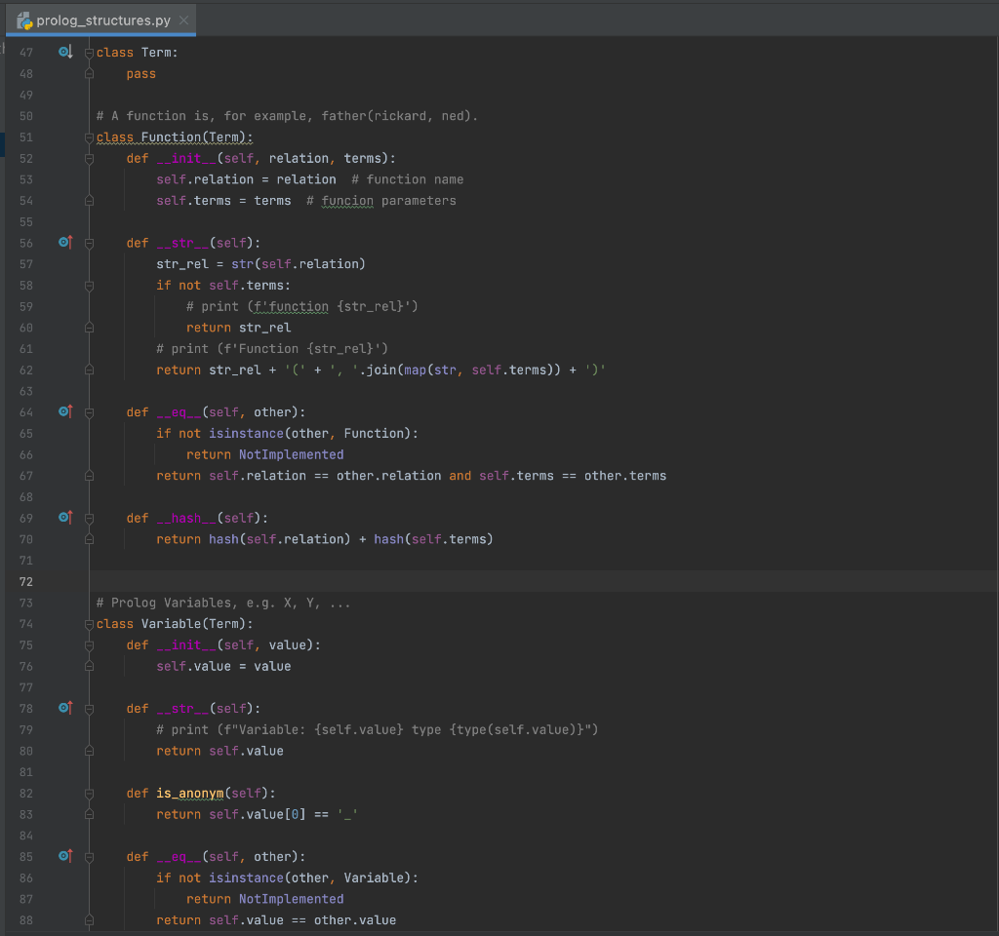Click the fold end marker on line 62
Screen dimensions: 999x936
[89, 370]
